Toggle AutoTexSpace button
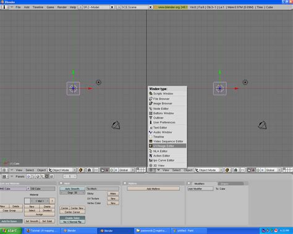Screen dimensions: 293x234 [x=11, y=221]
